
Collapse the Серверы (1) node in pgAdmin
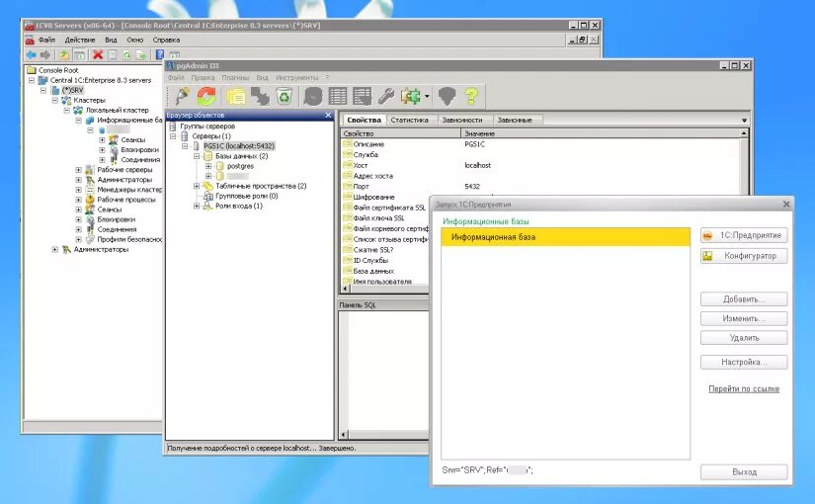point(173,135)
